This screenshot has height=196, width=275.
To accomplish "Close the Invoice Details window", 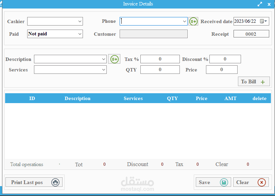I will click(269, 4).
